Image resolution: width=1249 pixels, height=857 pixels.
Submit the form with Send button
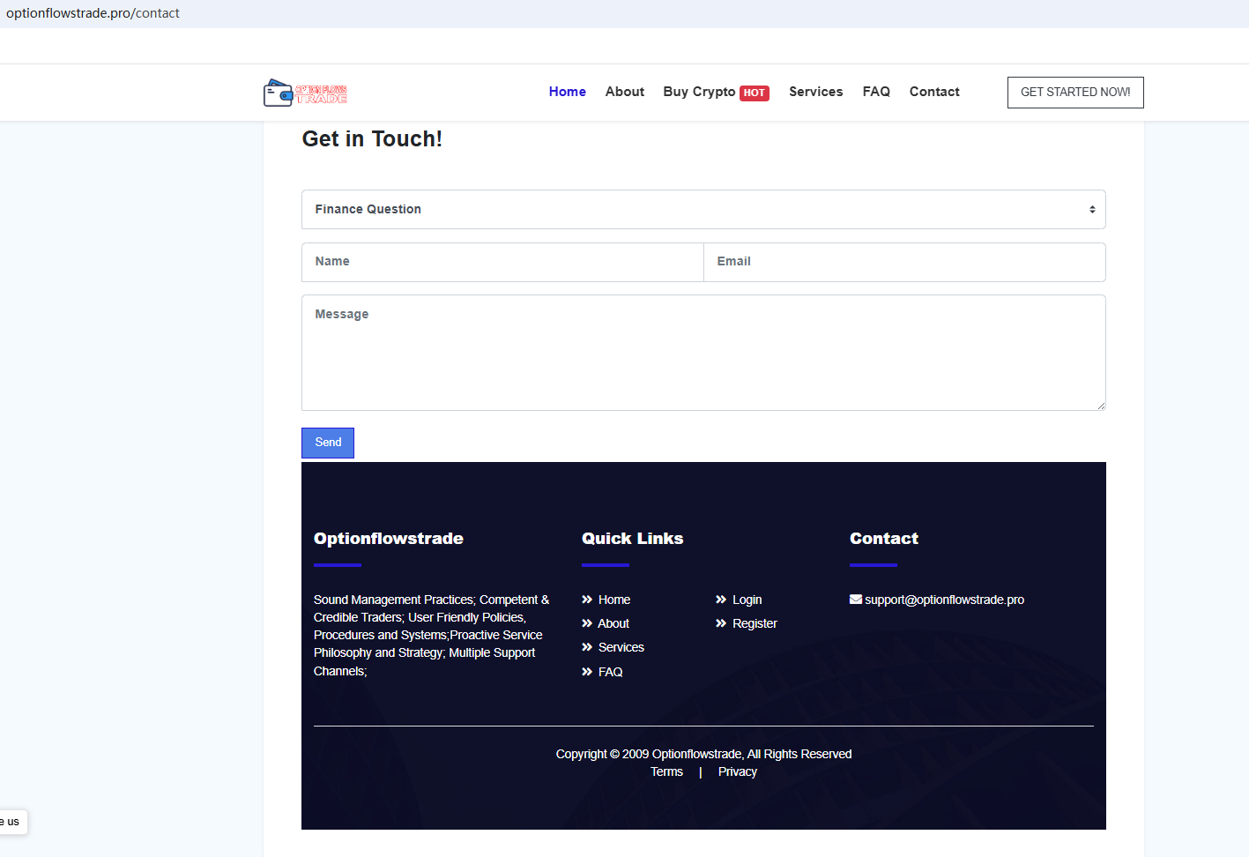pos(328,443)
